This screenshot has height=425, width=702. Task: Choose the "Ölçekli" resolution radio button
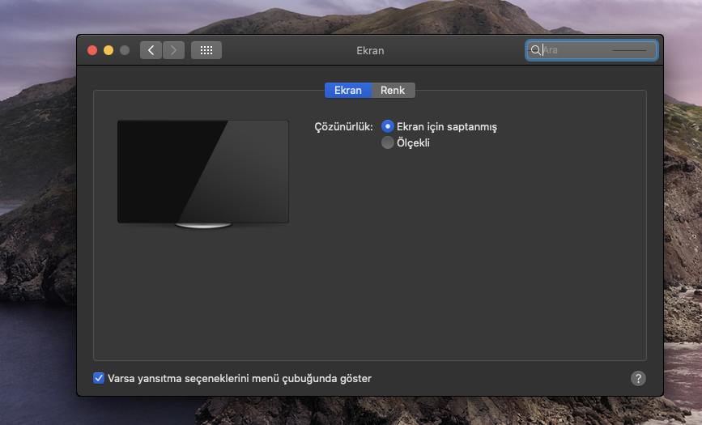pos(388,143)
